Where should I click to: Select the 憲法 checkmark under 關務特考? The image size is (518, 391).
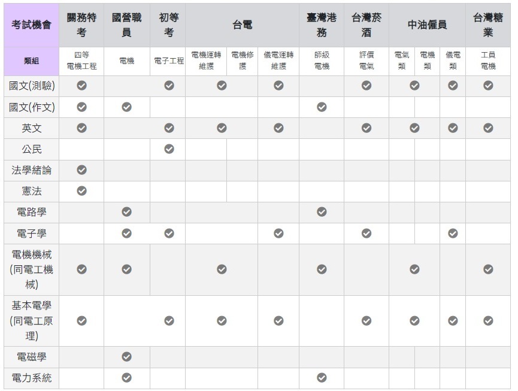coord(81,191)
